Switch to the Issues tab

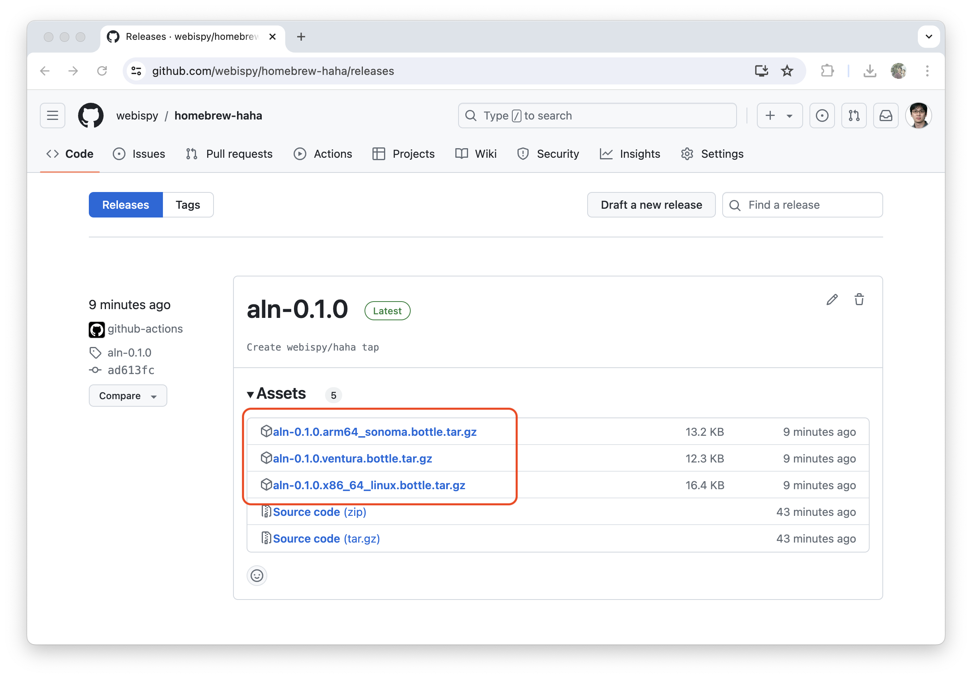point(139,154)
